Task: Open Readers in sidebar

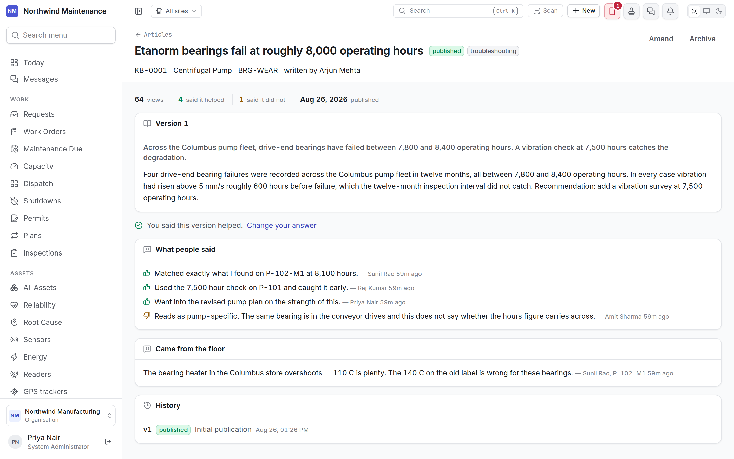Action: pyautogui.click(x=61, y=374)
